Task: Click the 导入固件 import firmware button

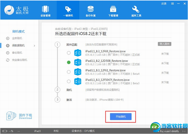Action: (164, 44)
